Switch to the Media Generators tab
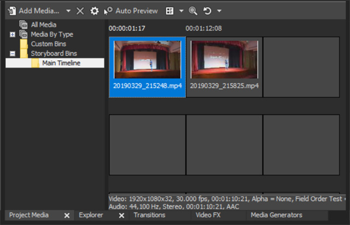This screenshot has width=350, height=225. pos(276,215)
